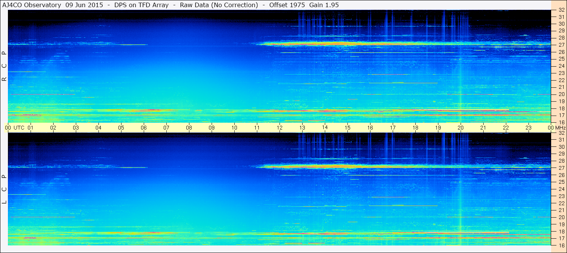Pick the 22 MHz label on LCP scale
Viewport: 567px width, 253px height.
561,203
